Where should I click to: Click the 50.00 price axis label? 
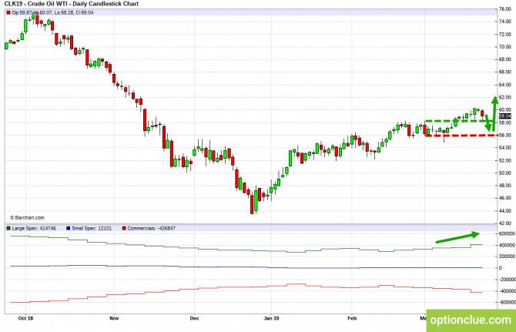click(504, 173)
